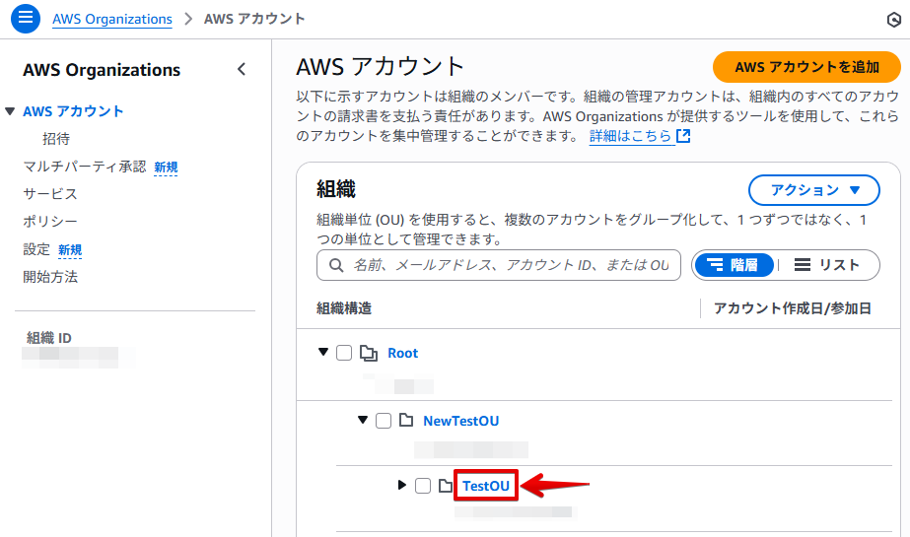Tick the TestOU checkbox

423,486
